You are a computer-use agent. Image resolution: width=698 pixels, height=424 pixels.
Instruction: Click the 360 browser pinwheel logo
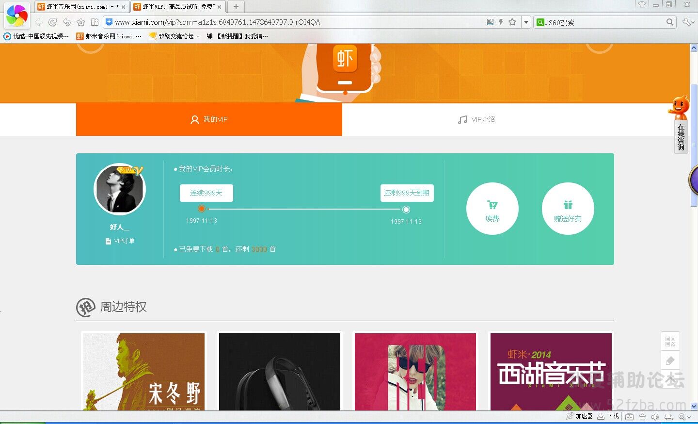[17, 16]
